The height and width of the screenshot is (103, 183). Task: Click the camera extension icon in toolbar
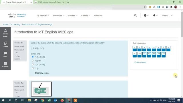(x=154, y=7)
